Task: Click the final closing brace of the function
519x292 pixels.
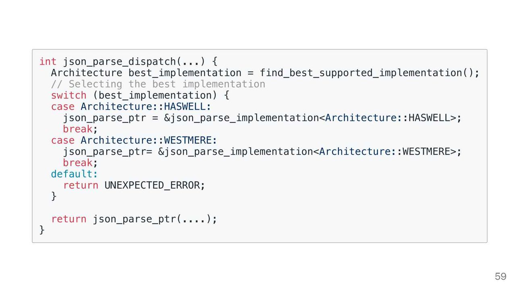Action: [42, 230]
